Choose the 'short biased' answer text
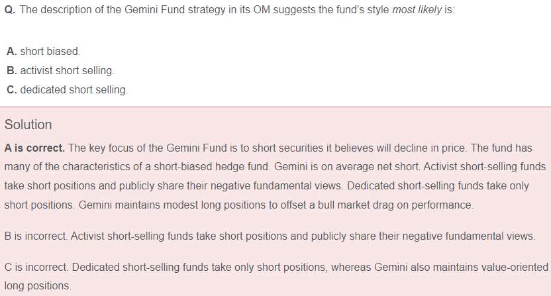This screenshot has width=551, height=296. (x=50, y=52)
